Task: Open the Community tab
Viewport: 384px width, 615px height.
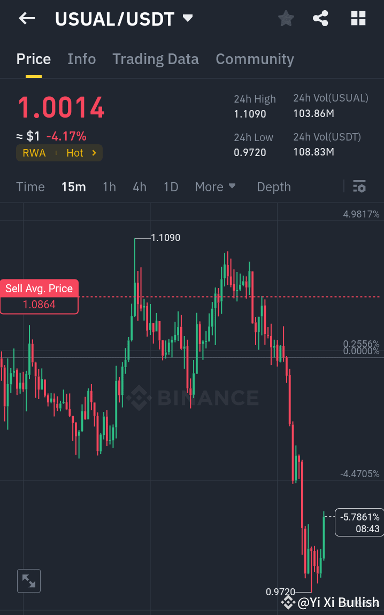Action: click(255, 59)
